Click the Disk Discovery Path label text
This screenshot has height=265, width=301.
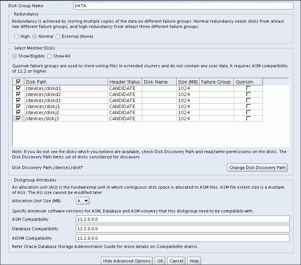[48, 167]
